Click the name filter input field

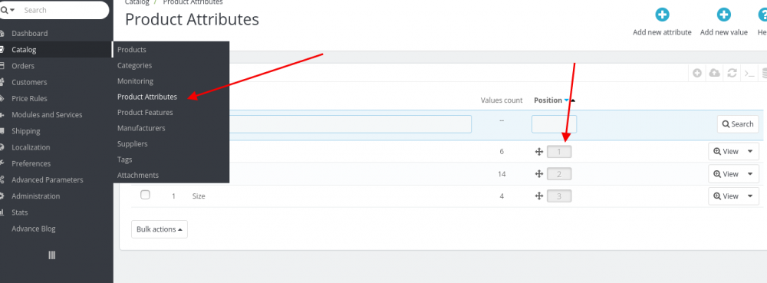350,124
